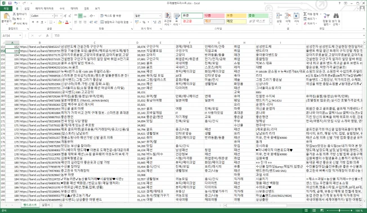Apply the green Good cell style
367x213 pixels.
(x=258, y=16)
